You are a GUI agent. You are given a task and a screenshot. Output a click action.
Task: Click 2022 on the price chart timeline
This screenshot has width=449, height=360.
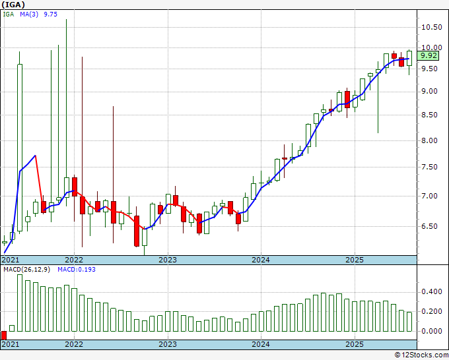click(74, 260)
